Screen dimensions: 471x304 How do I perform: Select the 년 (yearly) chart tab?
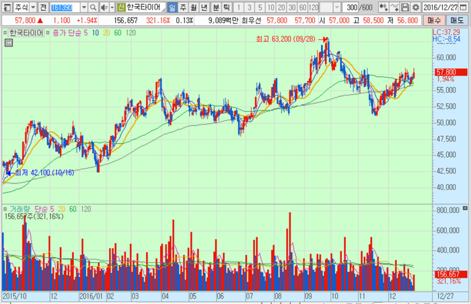coord(205,7)
